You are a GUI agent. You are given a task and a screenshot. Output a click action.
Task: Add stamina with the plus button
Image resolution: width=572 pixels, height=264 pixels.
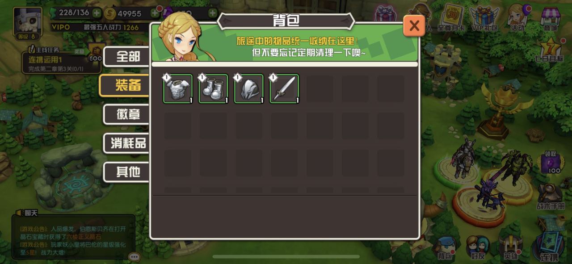(97, 13)
